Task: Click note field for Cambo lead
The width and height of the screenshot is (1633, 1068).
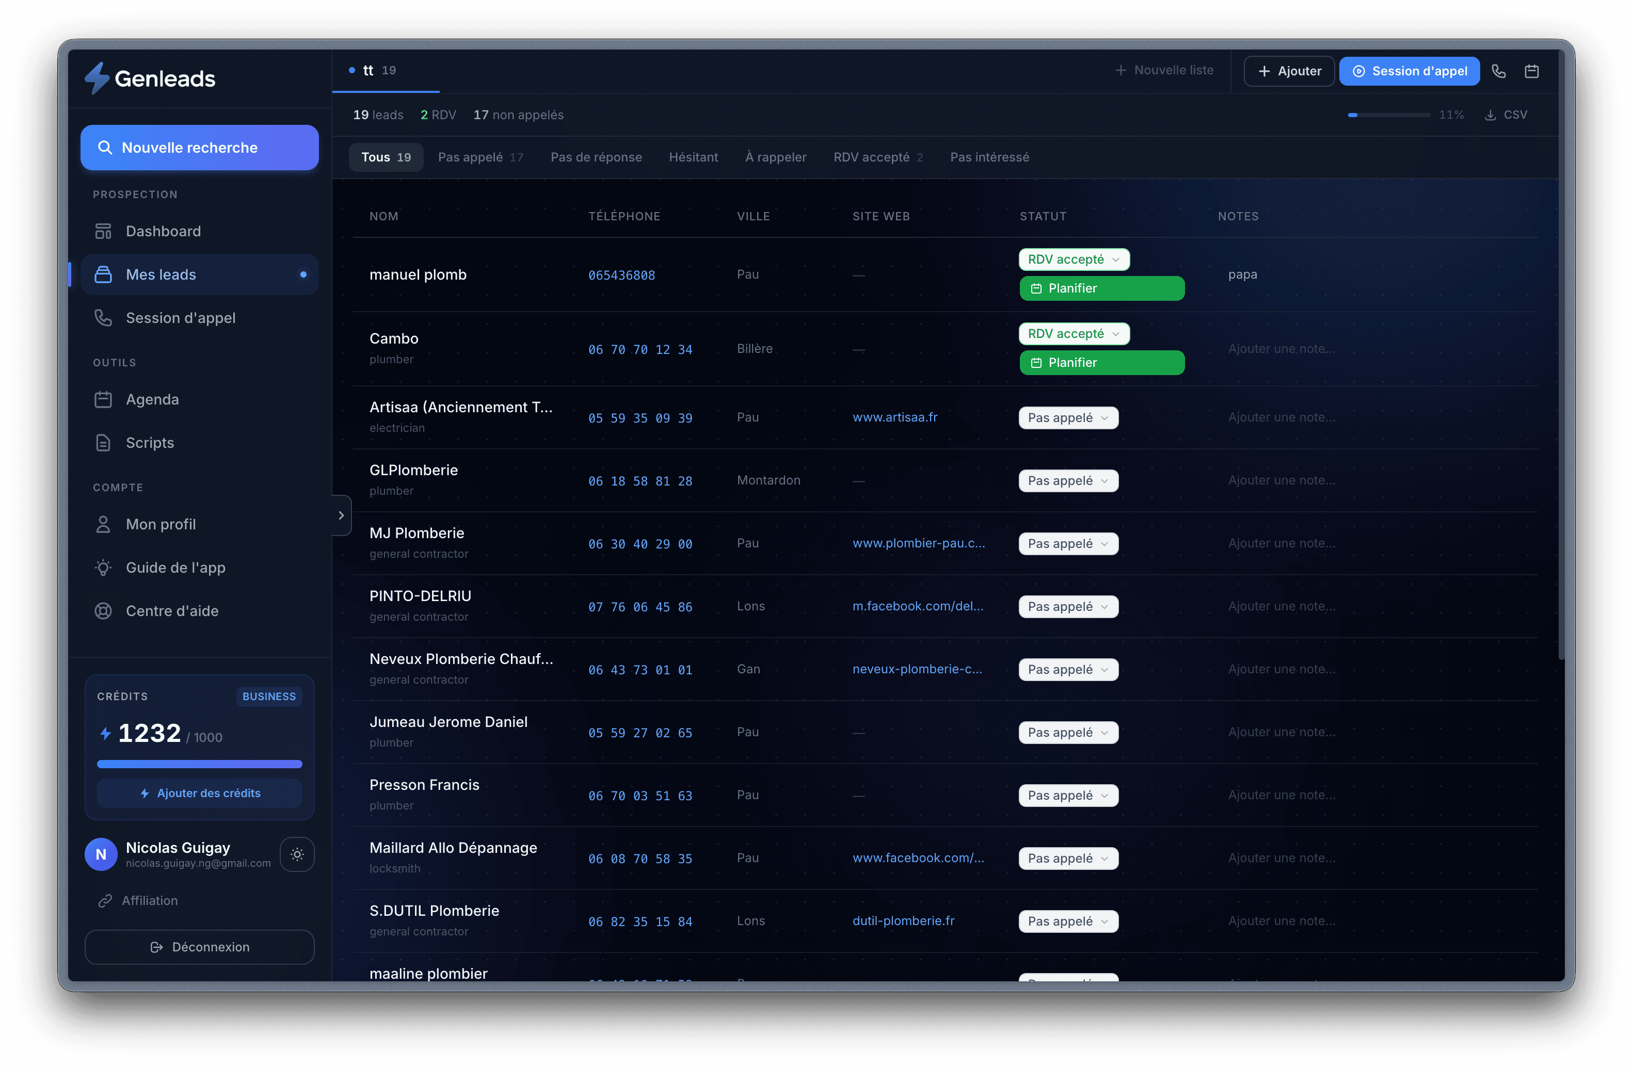Action: click(1282, 348)
